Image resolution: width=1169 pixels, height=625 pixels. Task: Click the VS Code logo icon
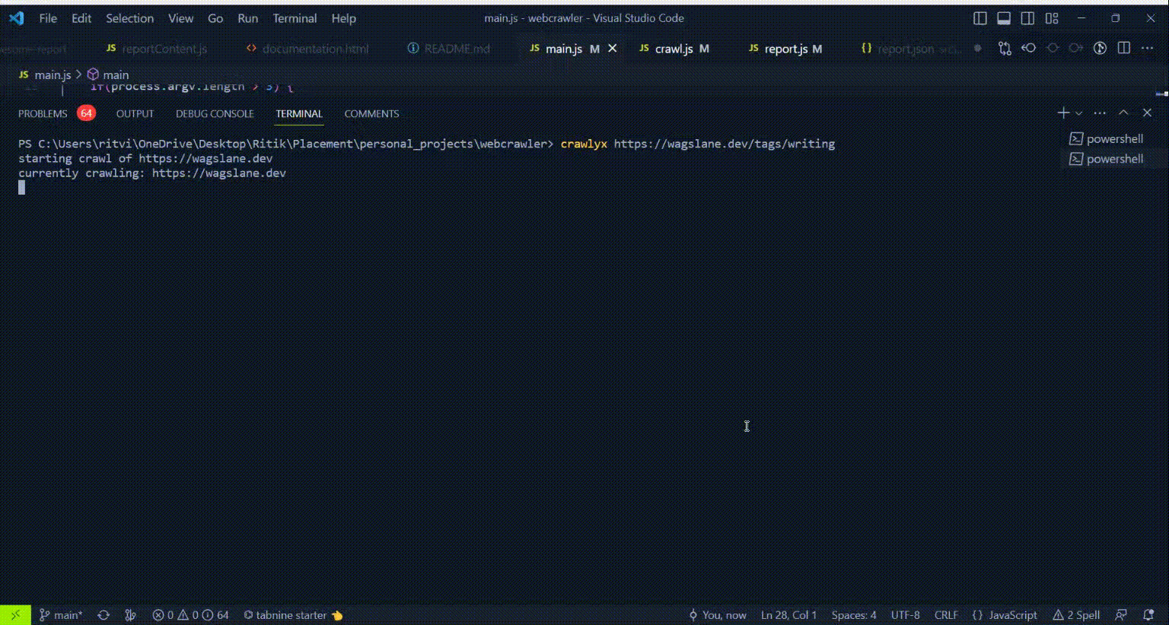[16, 18]
